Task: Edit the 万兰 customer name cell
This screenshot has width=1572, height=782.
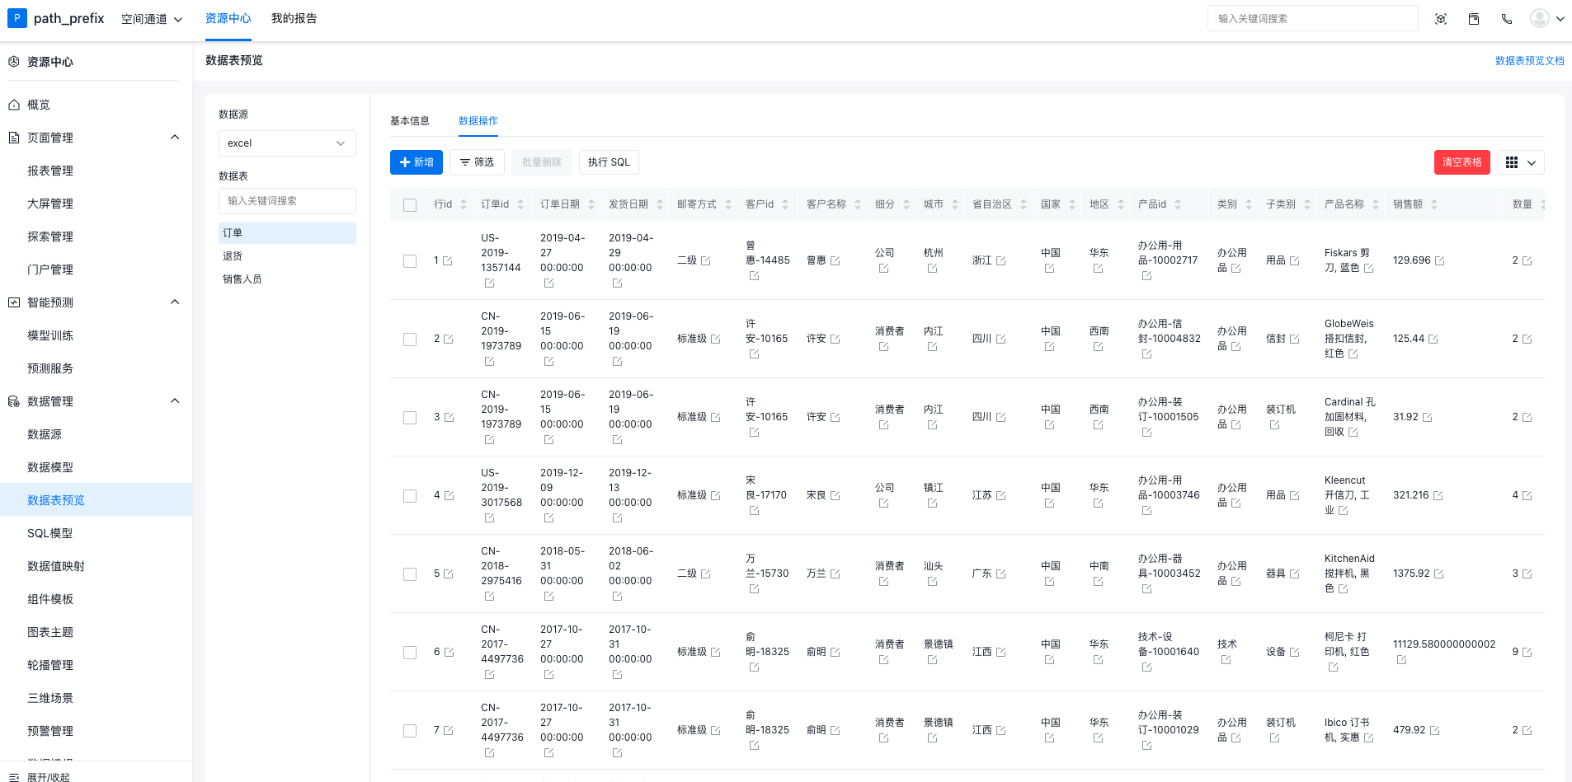Action: pos(835,574)
